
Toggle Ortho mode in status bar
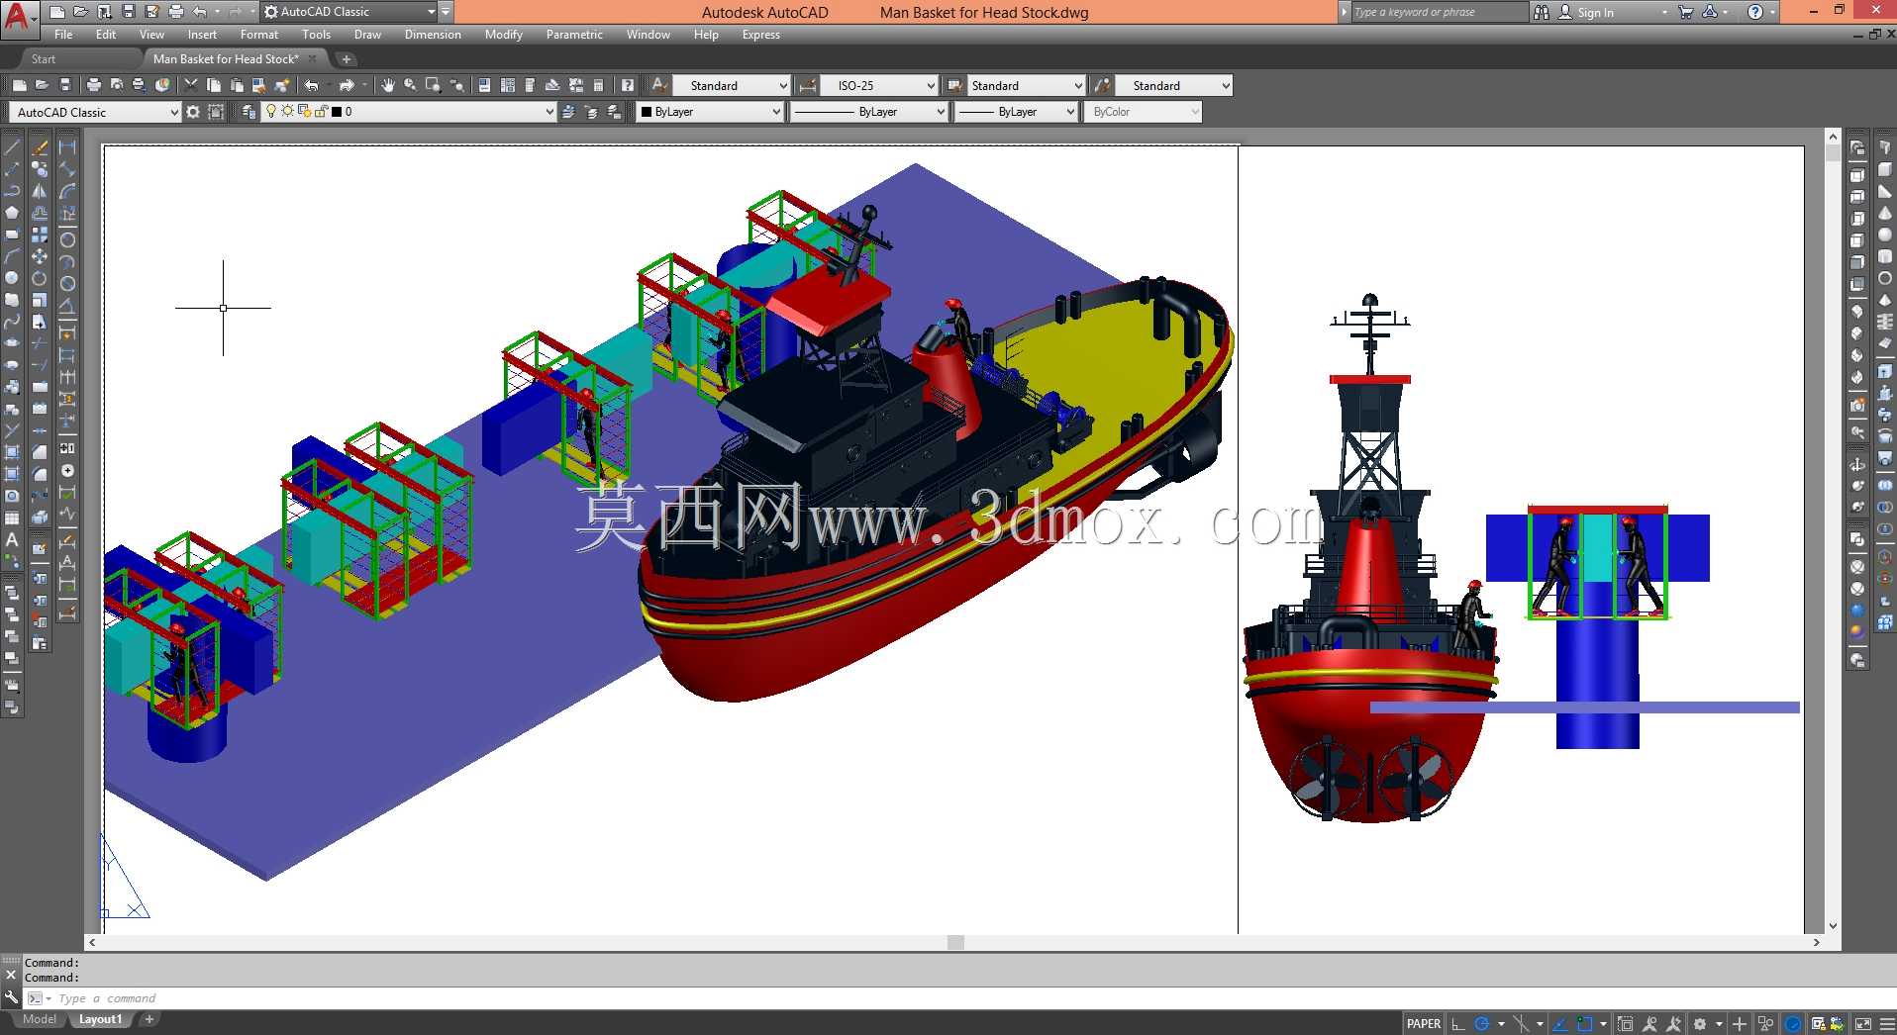tap(1457, 1024)
